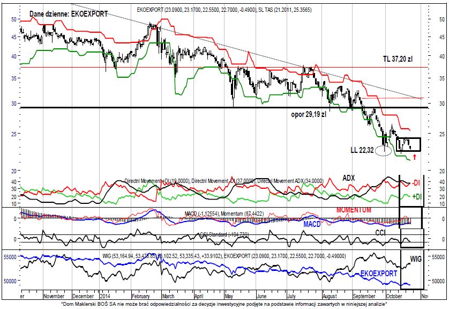Select the blue EKOEXPORT comparison label
The image size is (449, 309).
(x=379, y=274)
